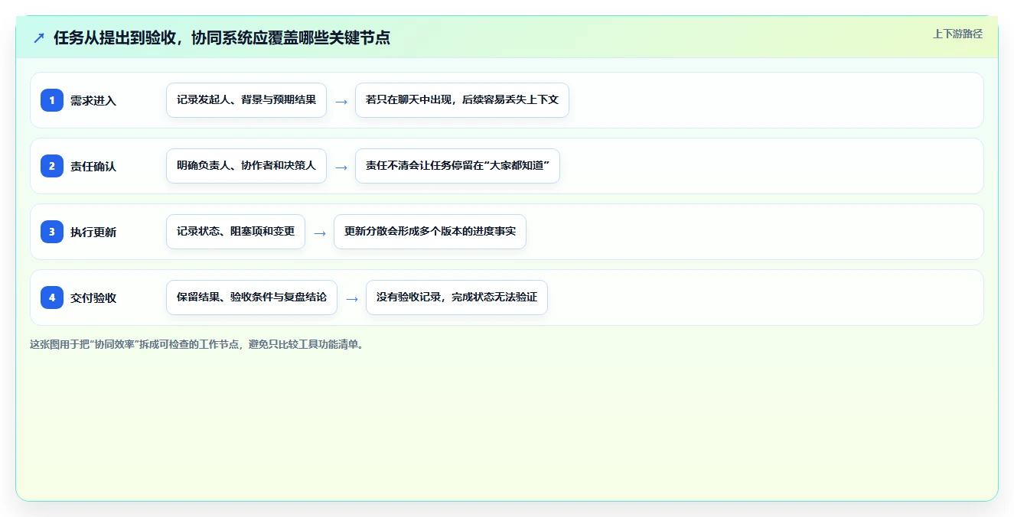This screenshot has height=517, width=1014.
Task: Click the title 任务从提出到验收，协同系统应覆盖哪些关键节点
Action: tap(222, 38)
